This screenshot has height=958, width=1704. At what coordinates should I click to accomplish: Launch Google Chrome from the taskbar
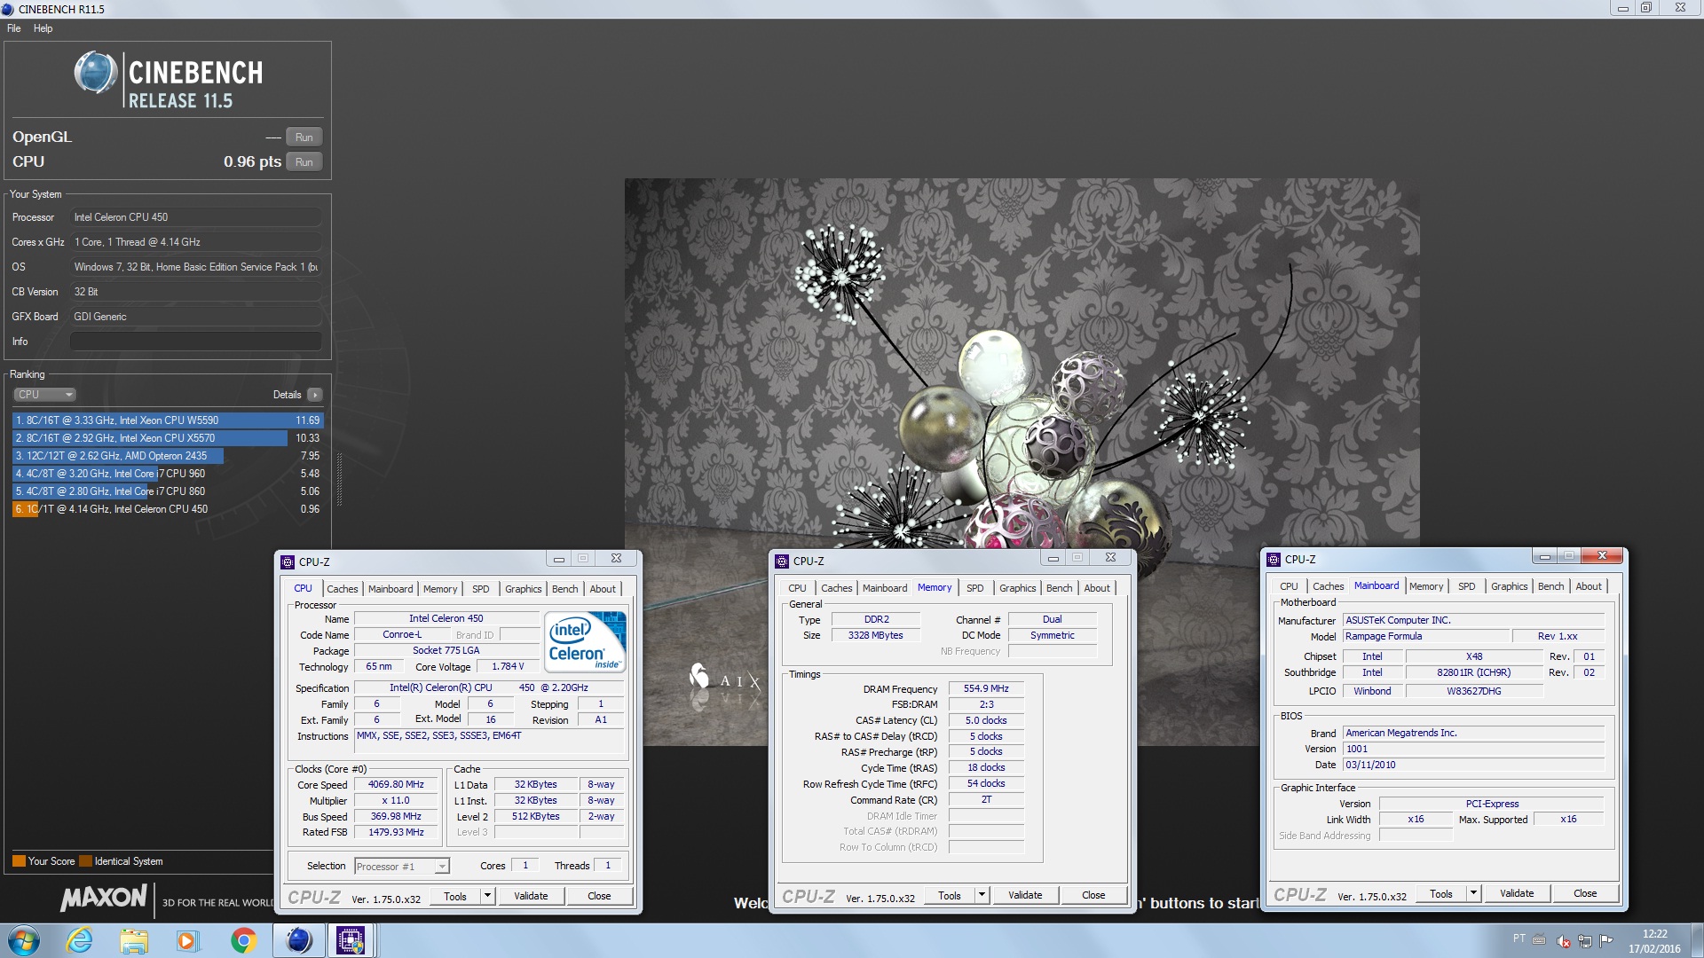pyautogui.click(x=243, y=940)
